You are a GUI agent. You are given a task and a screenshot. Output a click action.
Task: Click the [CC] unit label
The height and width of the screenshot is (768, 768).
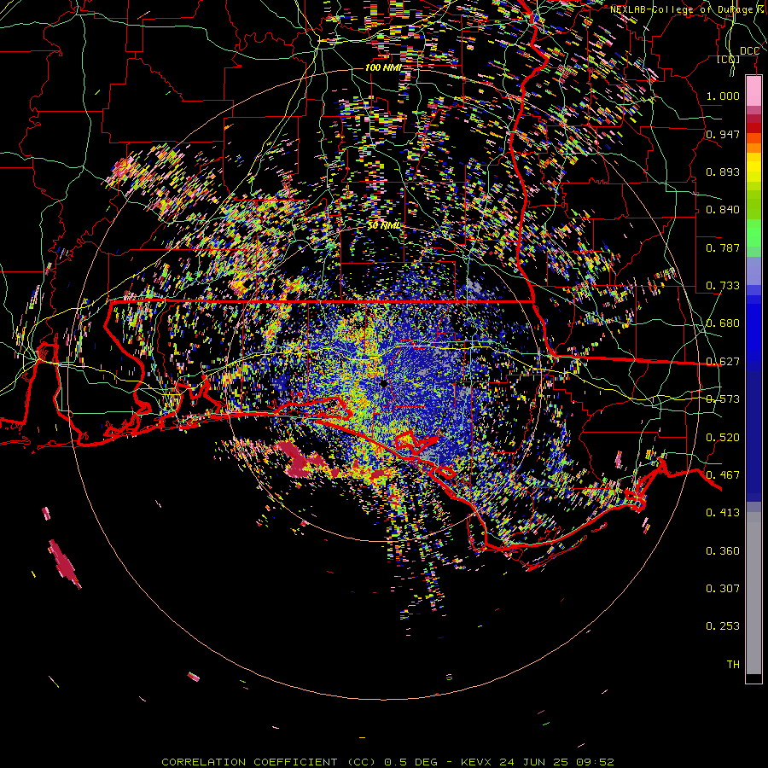click(x=728, y=59)
